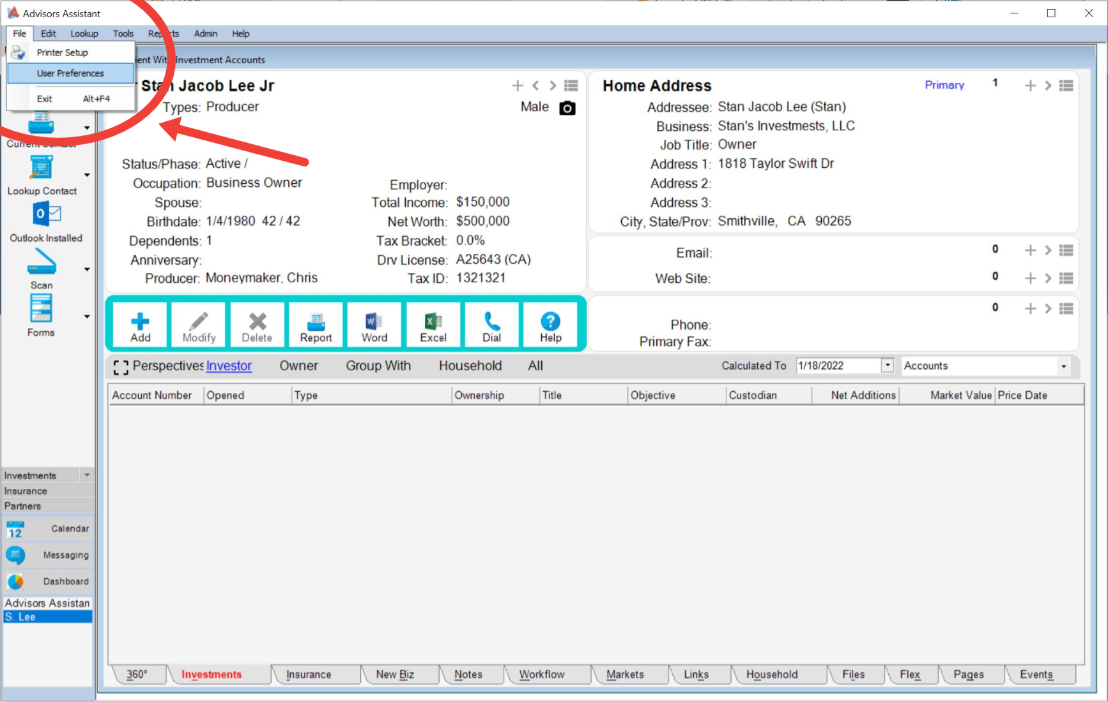Open the Calendar from the sidebar
This screenshot has height=702, width=1108.
click(x=49, y=528)
